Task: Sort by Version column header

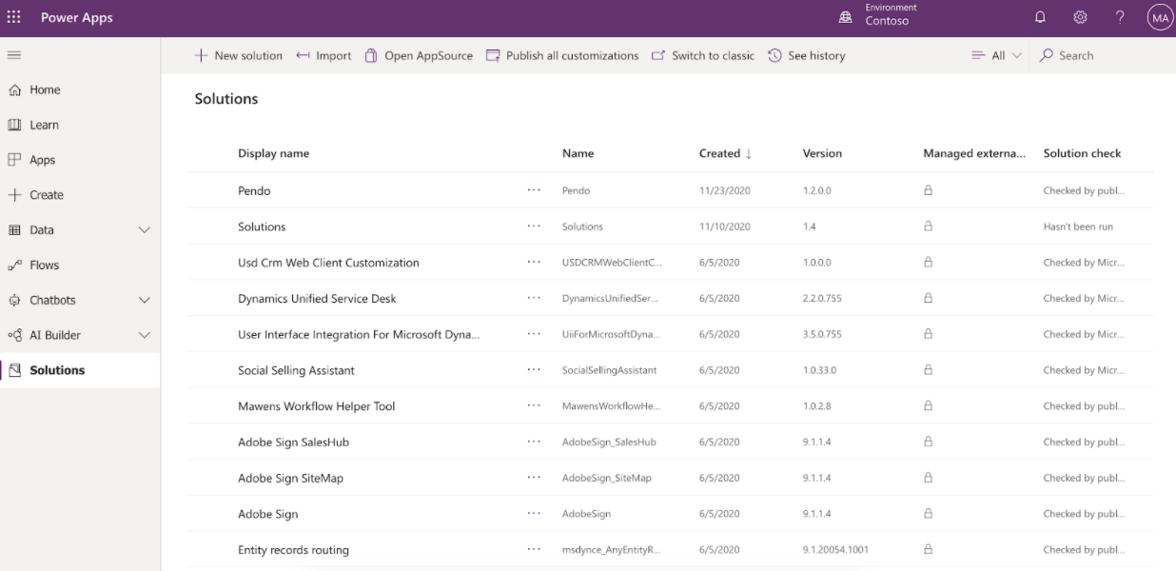Action: [x=822, y=153]
